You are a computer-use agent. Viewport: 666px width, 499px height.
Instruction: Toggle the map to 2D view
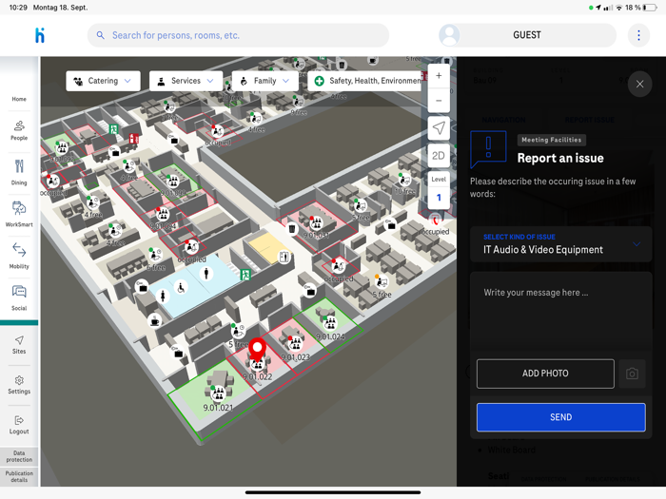pos(439,156)
